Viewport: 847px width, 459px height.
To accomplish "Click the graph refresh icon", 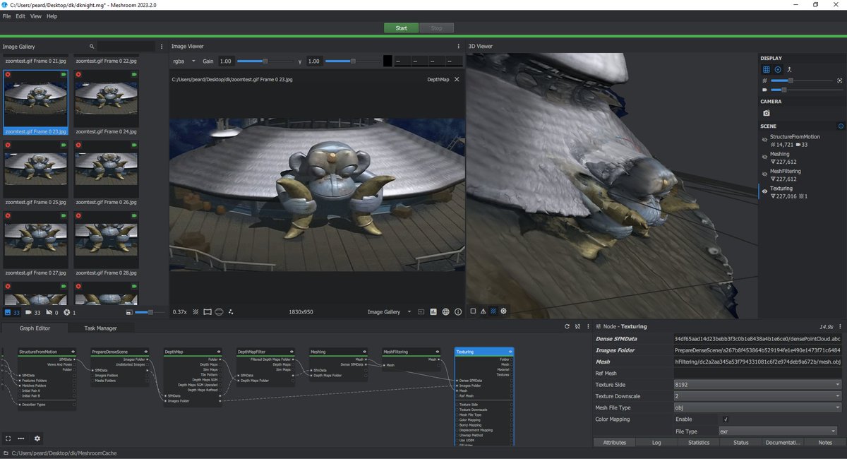I will (x=567, y=327).
